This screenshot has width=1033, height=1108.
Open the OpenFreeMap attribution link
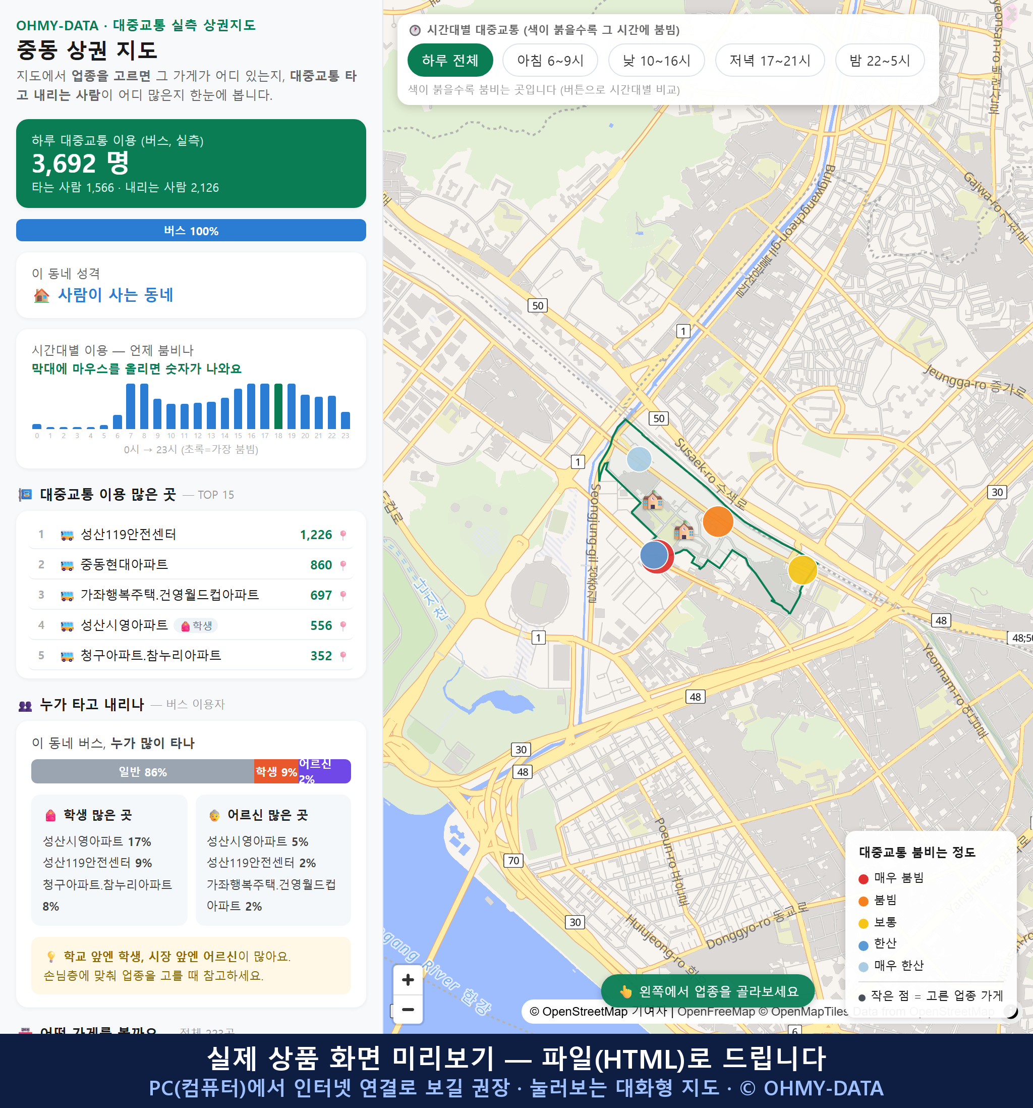coord(716,1012)
